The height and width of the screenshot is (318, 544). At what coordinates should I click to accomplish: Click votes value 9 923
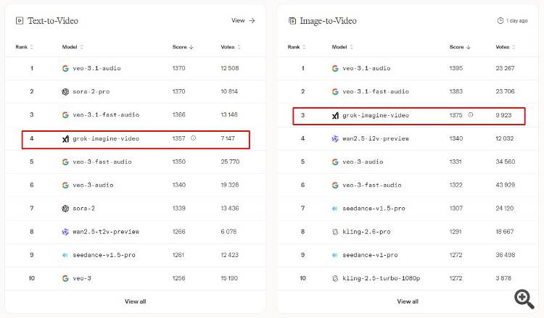503,115
